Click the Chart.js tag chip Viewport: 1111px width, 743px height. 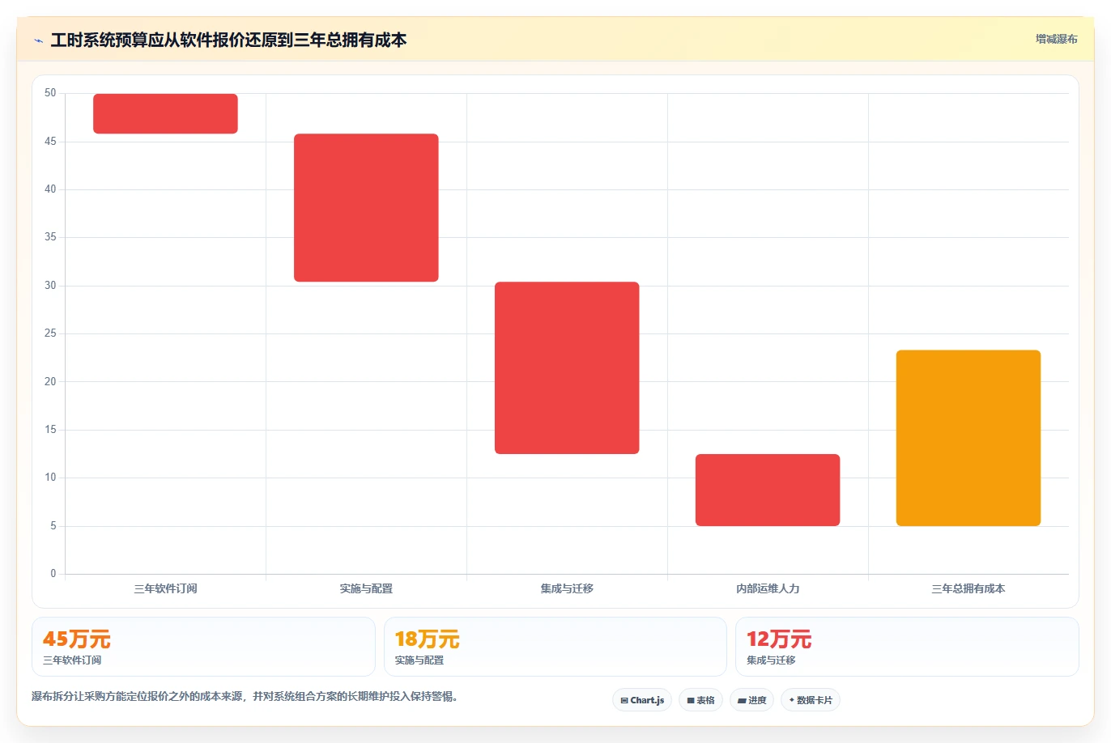click(x=642, y=700)
